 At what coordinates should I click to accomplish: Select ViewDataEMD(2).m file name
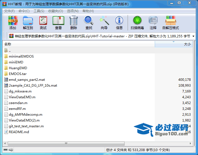(24, 120)
